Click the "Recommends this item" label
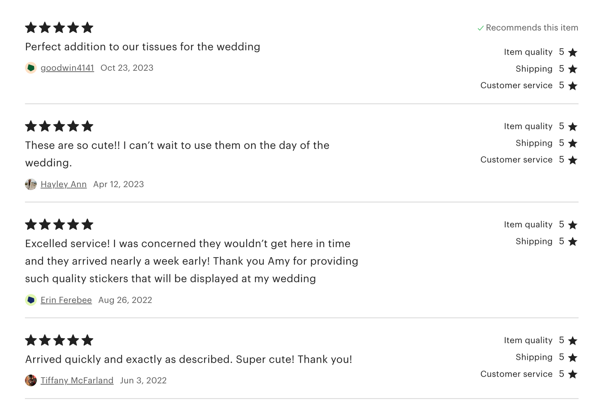 (x=532, y=28)
